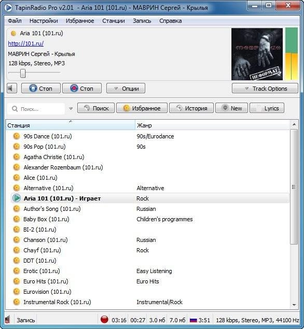
Task: Open the Избранное menu
Action: [x=80, y=21]
